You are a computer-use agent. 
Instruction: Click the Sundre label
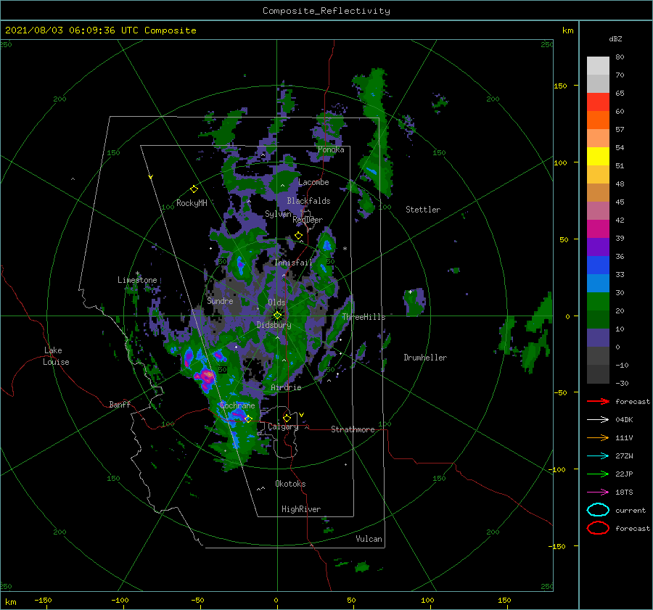point(220,300)
